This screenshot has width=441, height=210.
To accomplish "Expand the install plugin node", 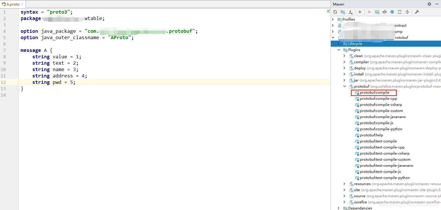I will point(344,74).
